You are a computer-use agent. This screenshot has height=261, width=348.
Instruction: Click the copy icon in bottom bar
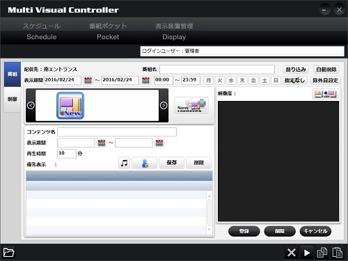point(322,253)
